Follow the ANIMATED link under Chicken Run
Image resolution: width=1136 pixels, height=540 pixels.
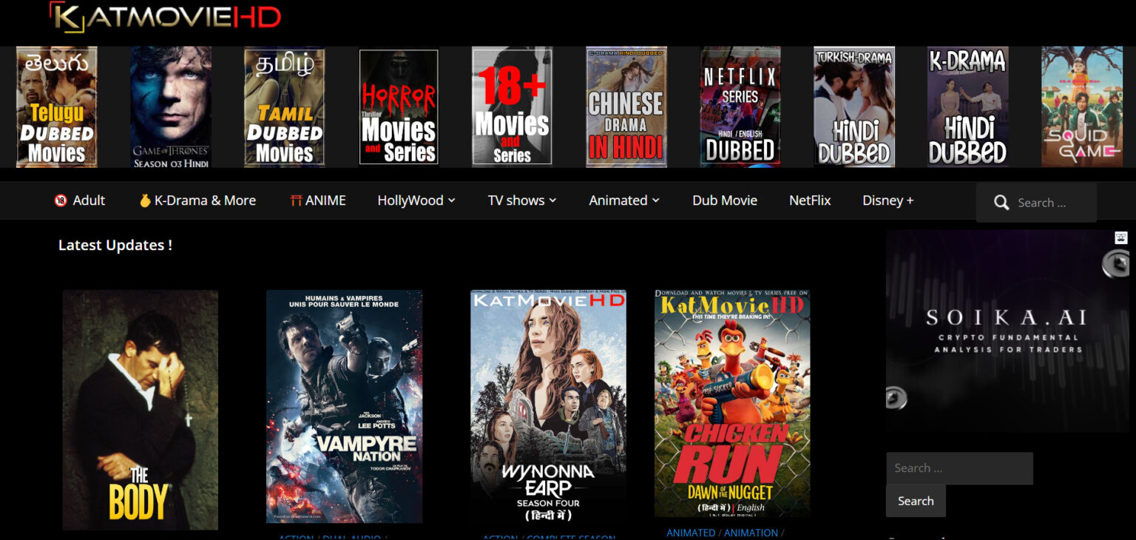coord(691,533)
